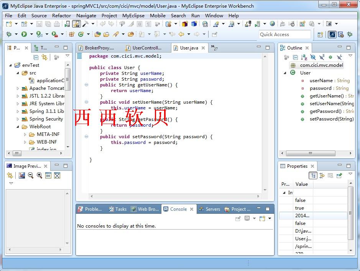Viewport: 360px width, 271px height.
Task: Open the MyEclipse menu
Action: coord(133,16)
